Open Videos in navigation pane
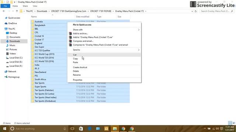 pyautogui.click(x=13, y=54)
